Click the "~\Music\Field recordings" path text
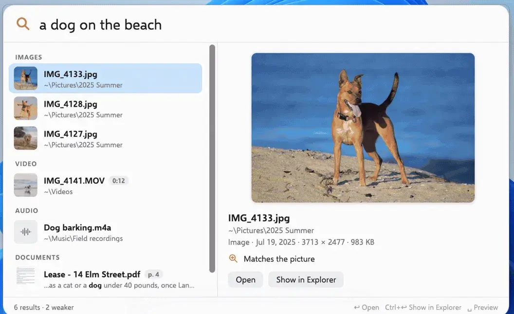This screenshot has width=514, height=314. point(83,238)
